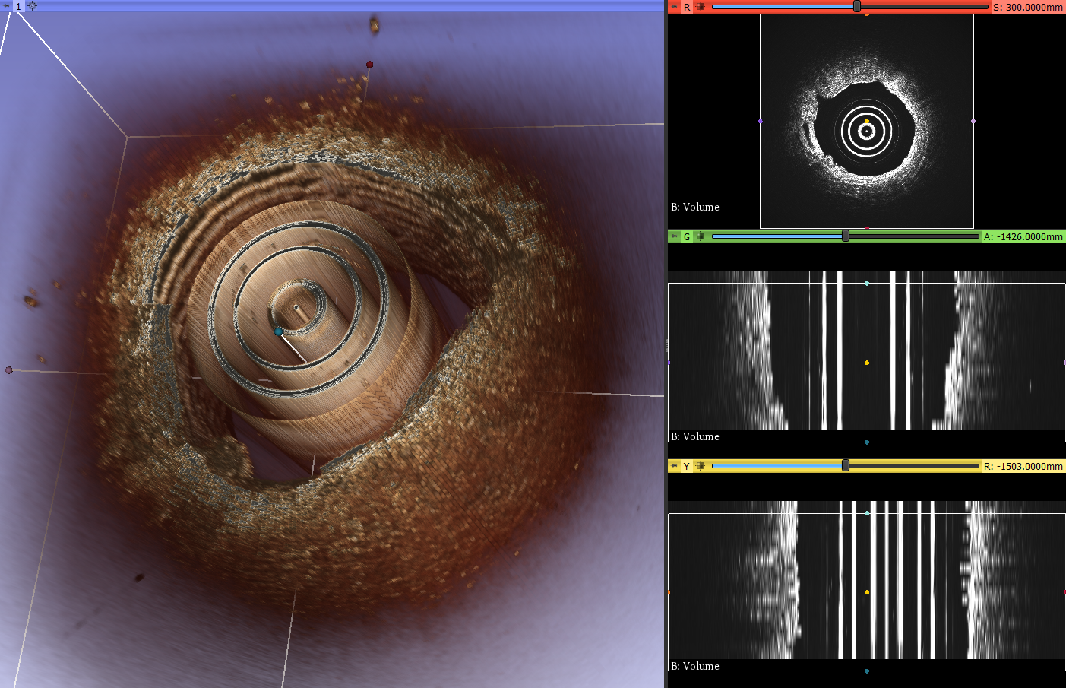Image resolution: width=1066 pixels, height=688 pixels.
Task: Click the Red slice offset slider handle
Action: coord(857,7)
